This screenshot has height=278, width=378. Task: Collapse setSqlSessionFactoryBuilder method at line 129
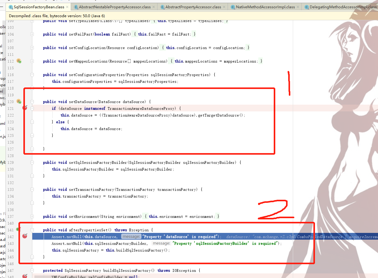(x=32, y=162)
